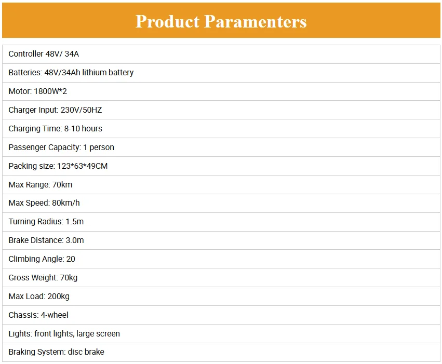Click the Lights front lights, large screen row
The height and width of the screenshot is (364, 442).
point(221,333)
